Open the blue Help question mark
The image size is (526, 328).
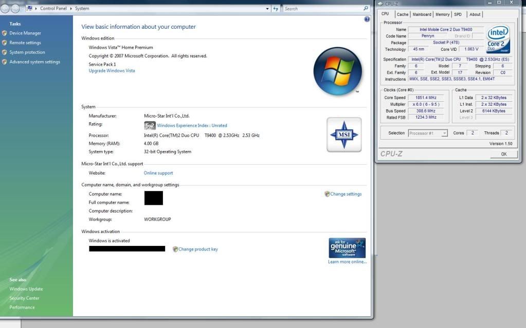[367, 20]
